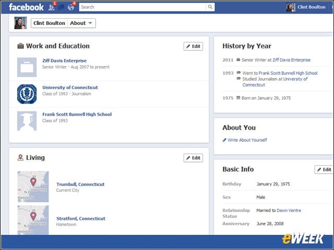Open University of Connecticut education link
334x250 pixels.
(70, 87)
